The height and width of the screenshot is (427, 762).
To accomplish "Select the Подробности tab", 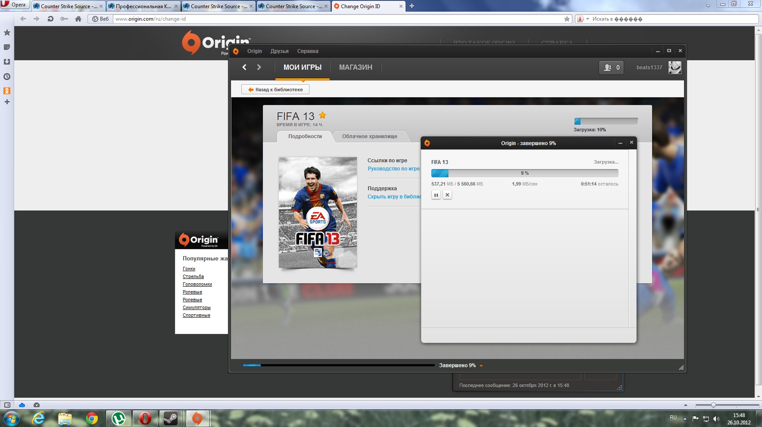I will (305, 136).
